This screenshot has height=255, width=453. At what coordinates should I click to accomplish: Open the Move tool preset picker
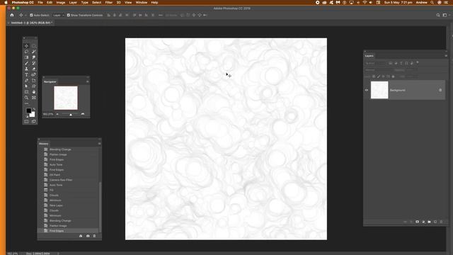(x=22, y=15)
